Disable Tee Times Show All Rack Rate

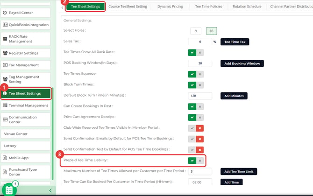[200, 53]
